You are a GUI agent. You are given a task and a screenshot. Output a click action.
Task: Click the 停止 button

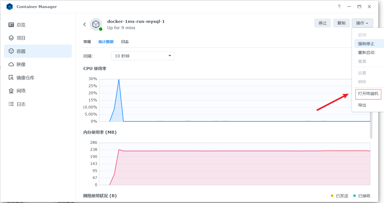click(323, 23)
